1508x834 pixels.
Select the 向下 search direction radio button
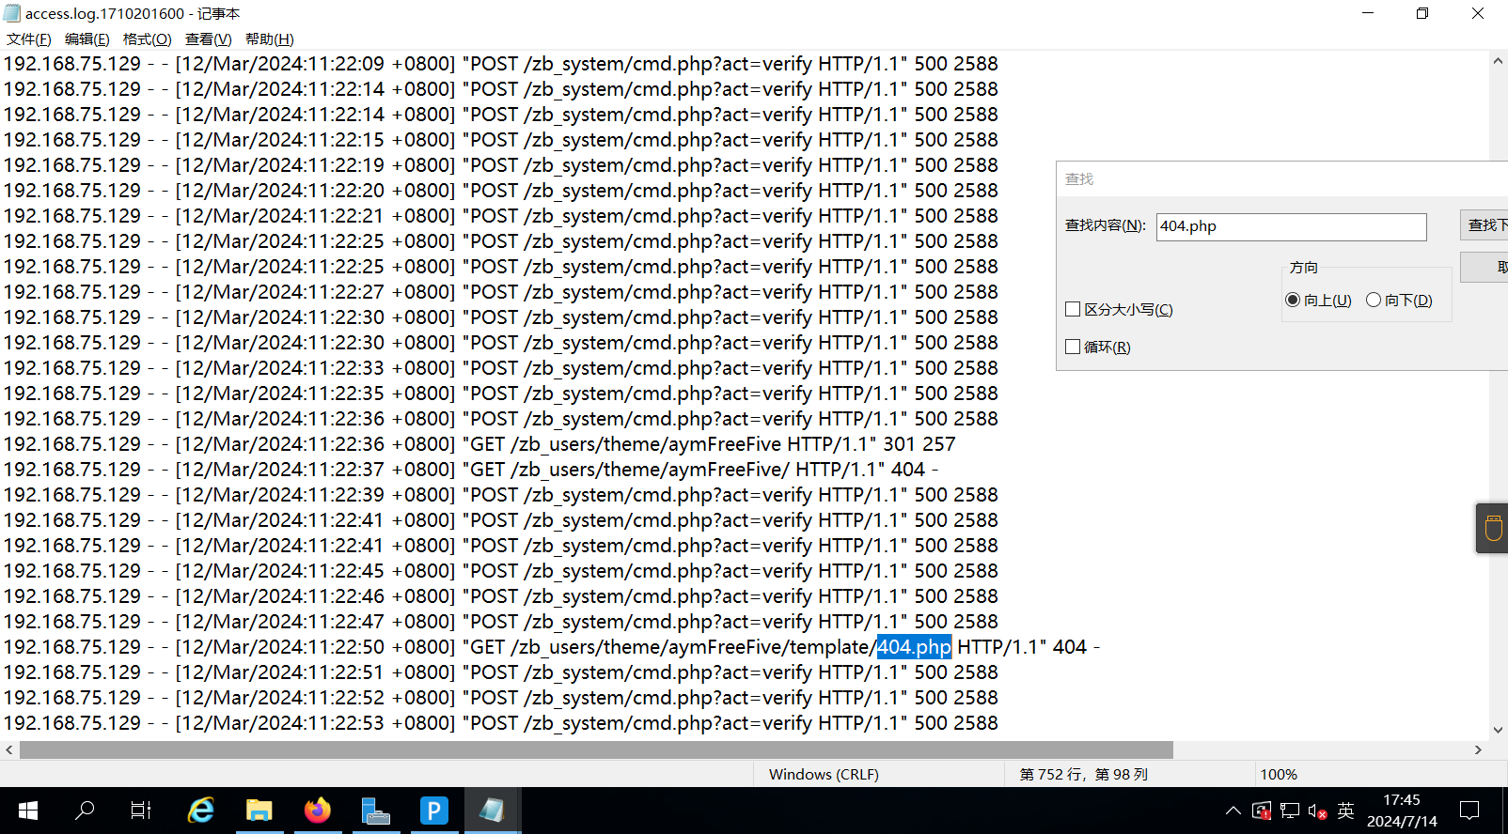(x=1374, y=300)
